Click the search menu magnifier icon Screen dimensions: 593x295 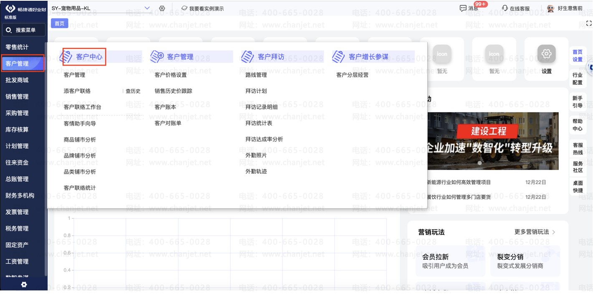point(9,30)
